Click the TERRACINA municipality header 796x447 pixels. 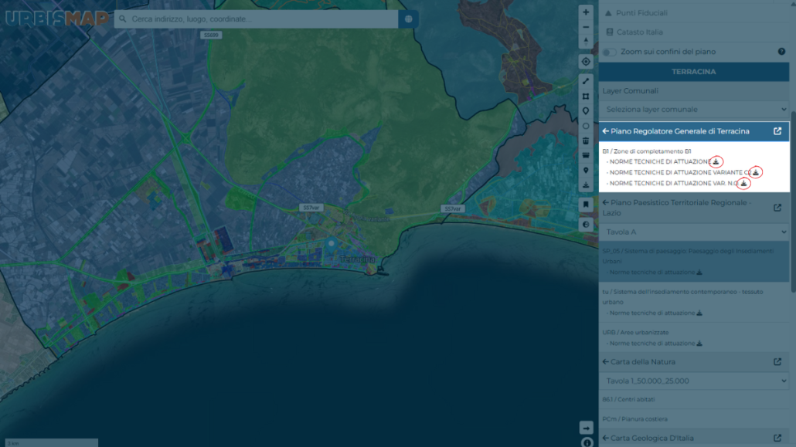pos(694,72)
